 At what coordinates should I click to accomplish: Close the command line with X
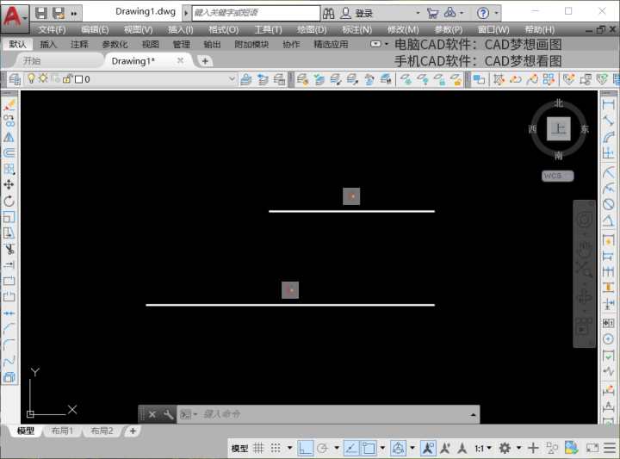coord(152,414)
